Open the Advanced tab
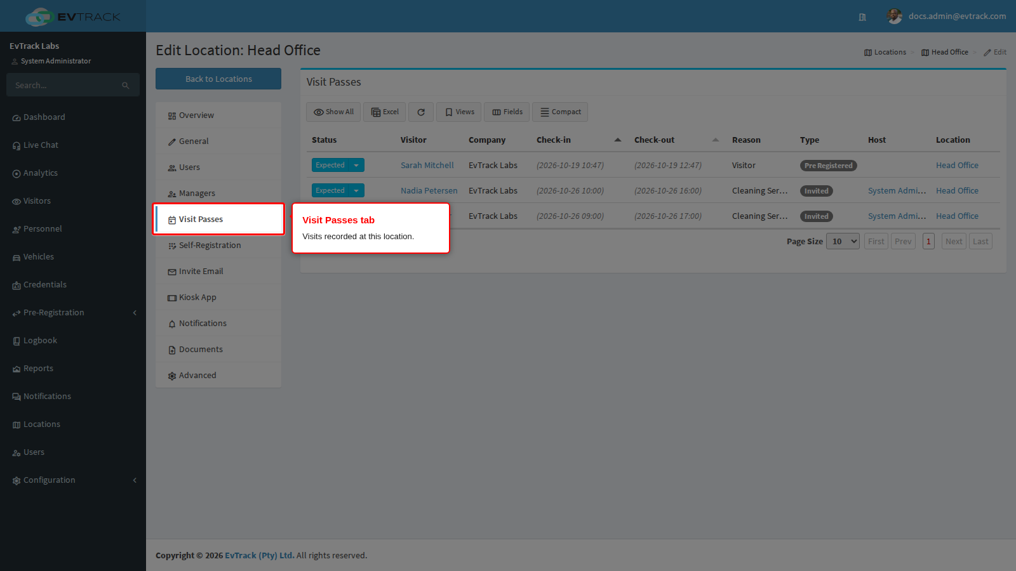Viewport: 1016px width, 571px height. click(x=218, y=376)
